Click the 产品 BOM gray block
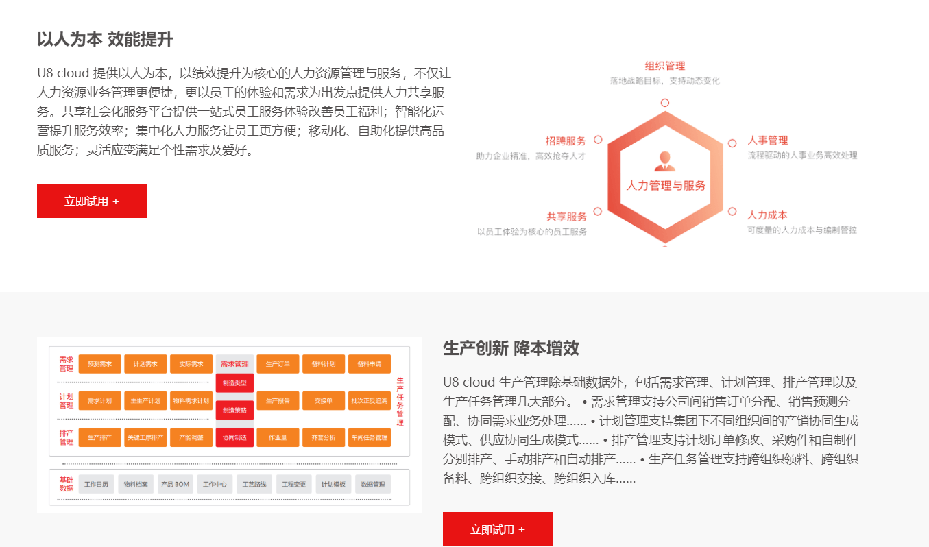The height and width of the screenshot is (547, 929). pyautogui.click(x=176, y=484)
